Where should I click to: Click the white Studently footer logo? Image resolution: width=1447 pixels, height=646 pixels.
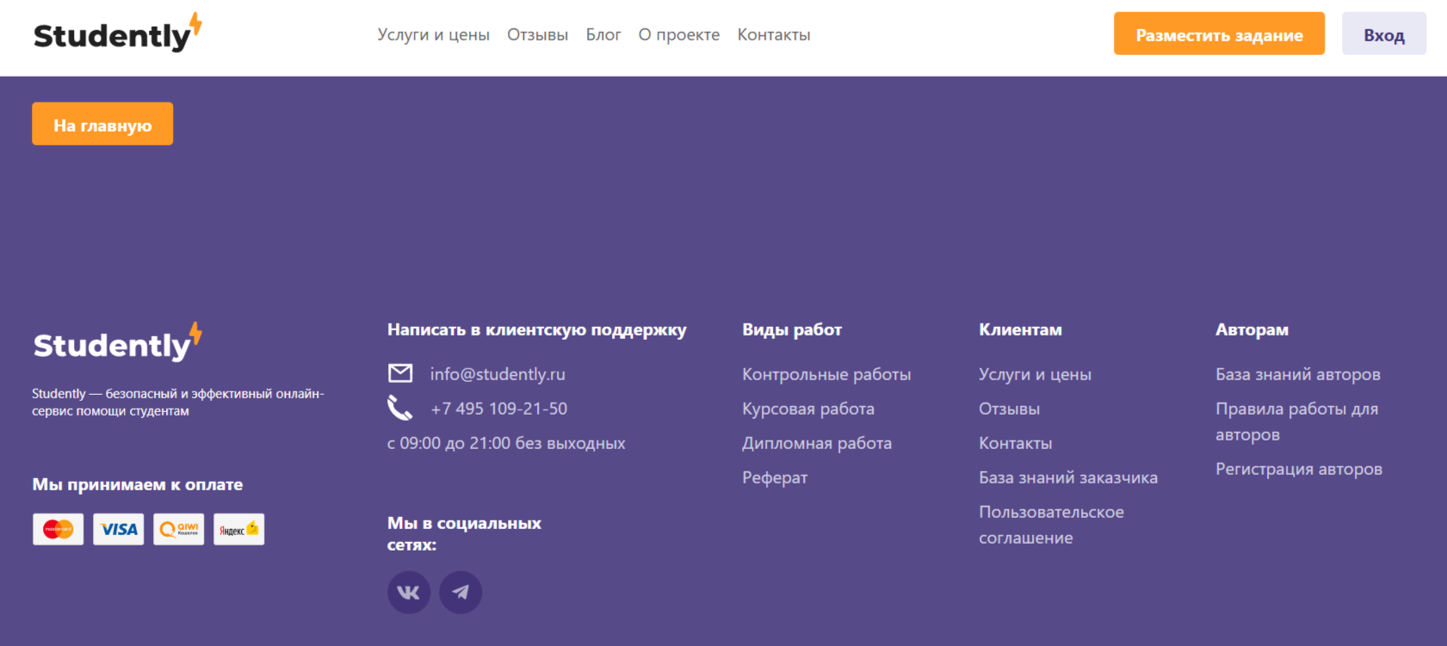[117, 343]
